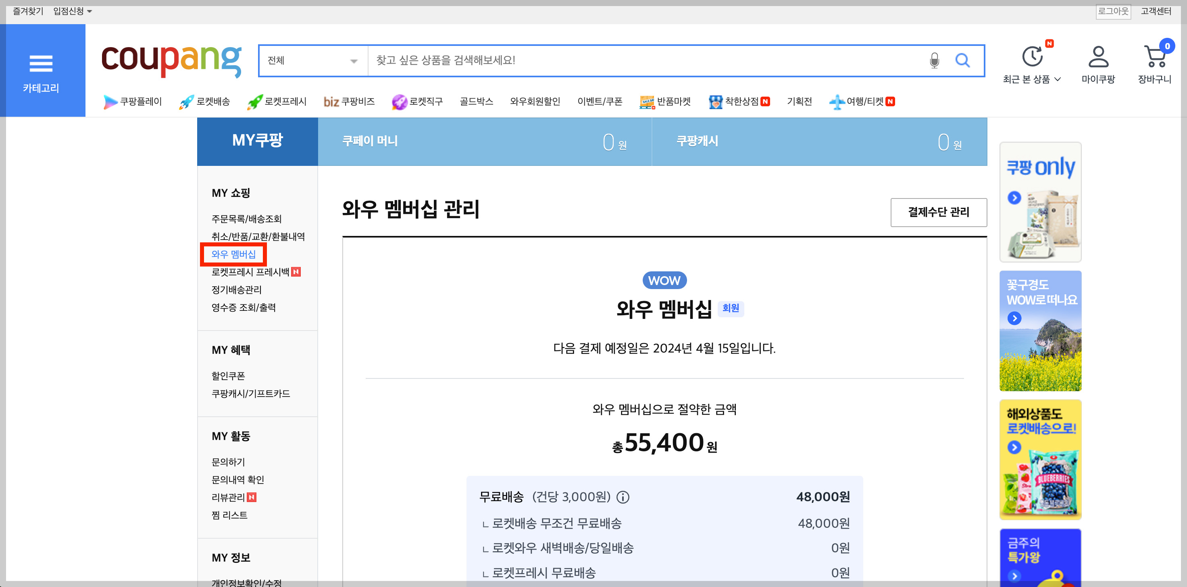The image size is (1187, 587).
Task: Expand 최근 본 상품 chevron
Action: tap(1058, 79)
